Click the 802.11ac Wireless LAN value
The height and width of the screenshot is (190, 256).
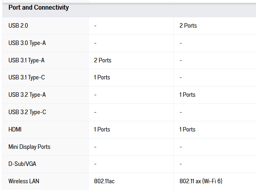click(104, 181)
